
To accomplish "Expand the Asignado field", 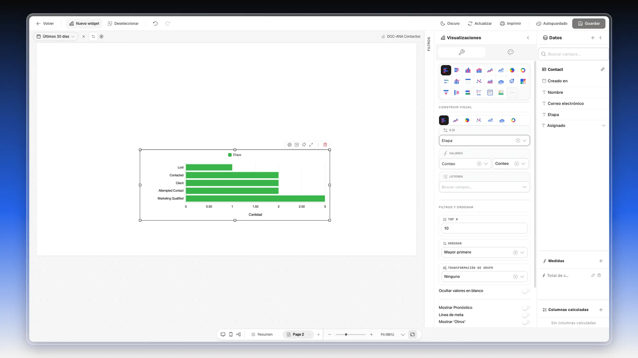I will click(x=603, y=126).
